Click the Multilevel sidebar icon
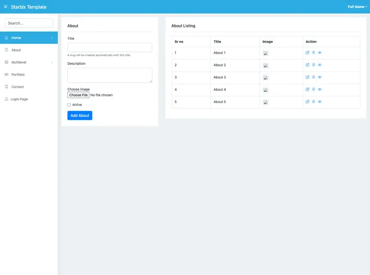 [6, 62]
